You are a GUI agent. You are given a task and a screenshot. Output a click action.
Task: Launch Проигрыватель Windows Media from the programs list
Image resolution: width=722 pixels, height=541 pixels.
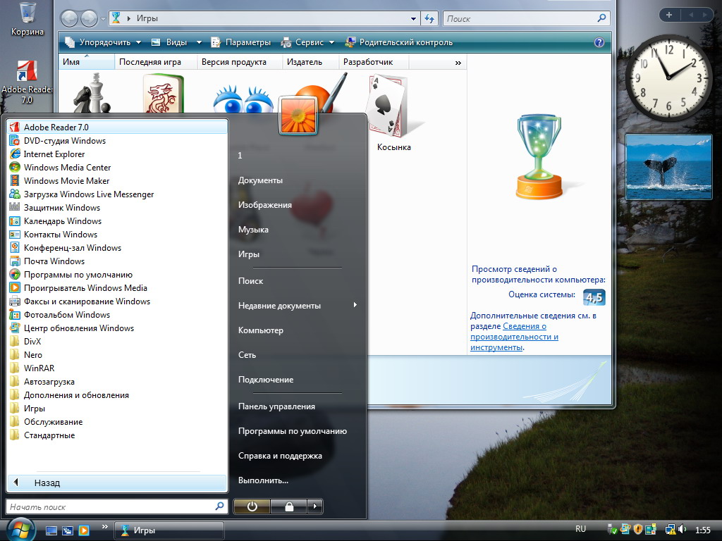pyautogui.click(x=117, y=288)
